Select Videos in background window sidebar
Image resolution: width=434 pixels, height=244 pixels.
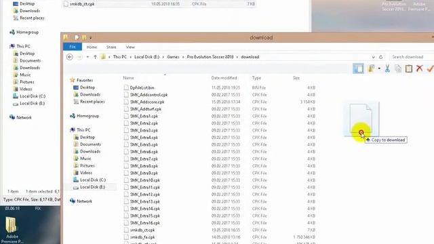(26, 89)
